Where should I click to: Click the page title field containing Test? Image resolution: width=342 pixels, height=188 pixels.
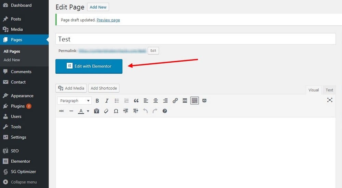tap(195, 39)
